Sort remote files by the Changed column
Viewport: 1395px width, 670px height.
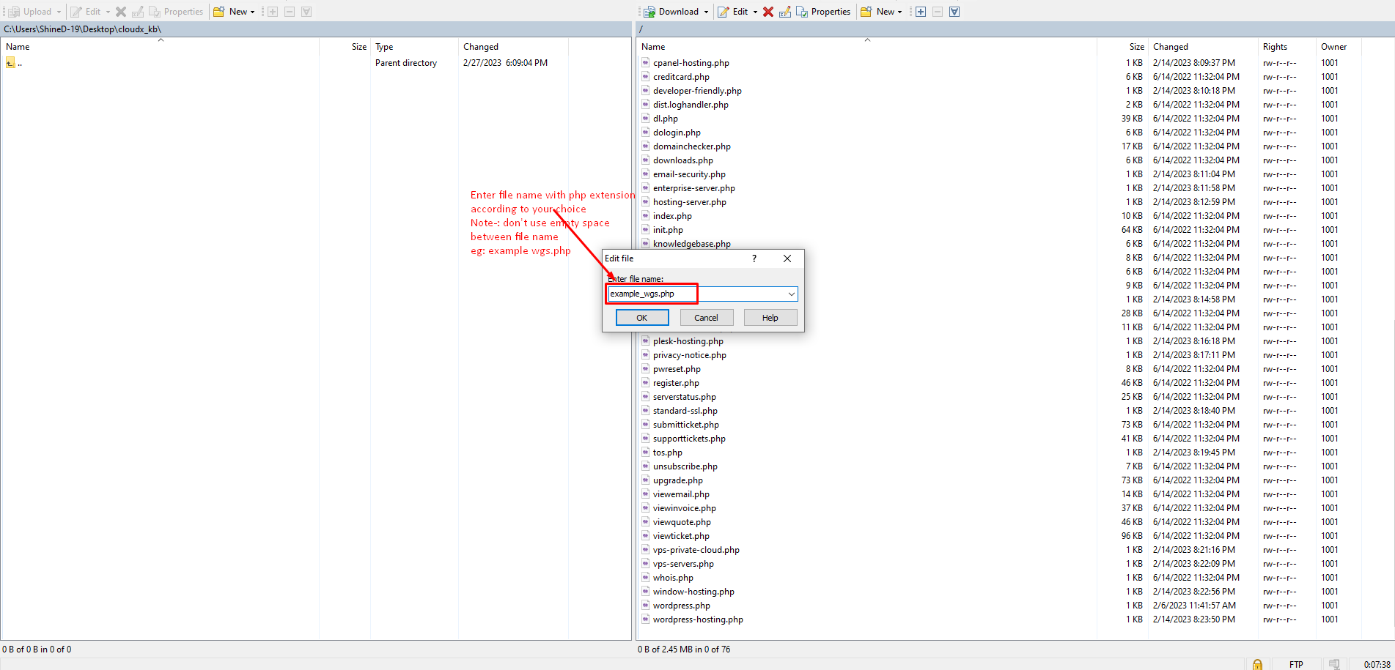coord(1170,47)
